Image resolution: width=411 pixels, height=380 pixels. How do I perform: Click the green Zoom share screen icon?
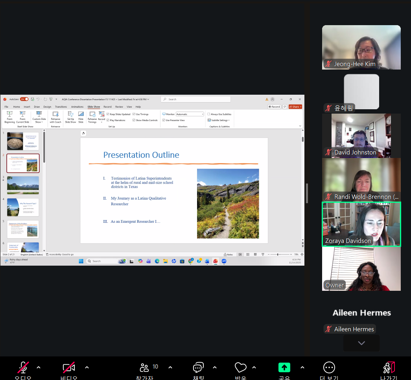tap(284, 367)
